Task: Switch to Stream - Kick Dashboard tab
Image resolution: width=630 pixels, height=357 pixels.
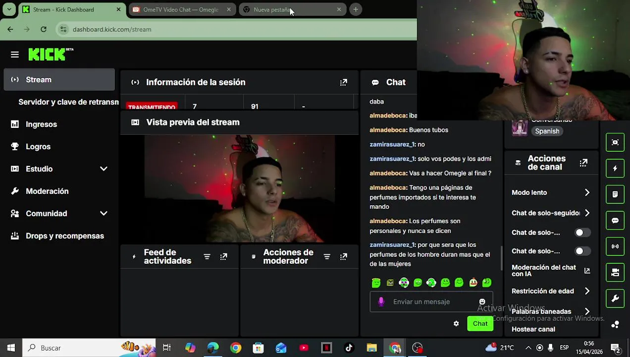Action: 72,9
